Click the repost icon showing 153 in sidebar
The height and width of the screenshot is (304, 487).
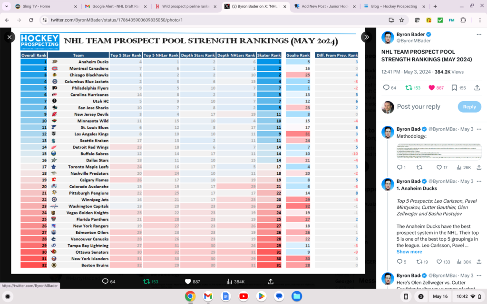(409, 88)
